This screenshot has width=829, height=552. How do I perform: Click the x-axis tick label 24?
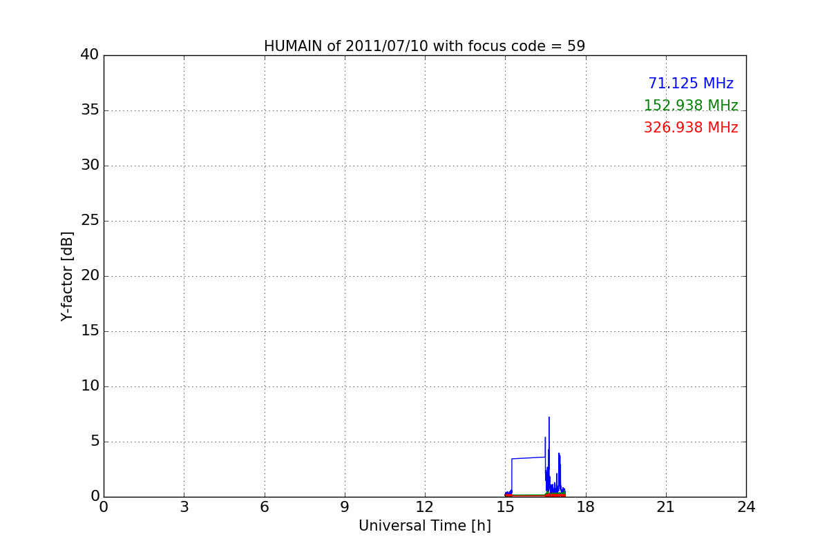[x=746, y=507]
